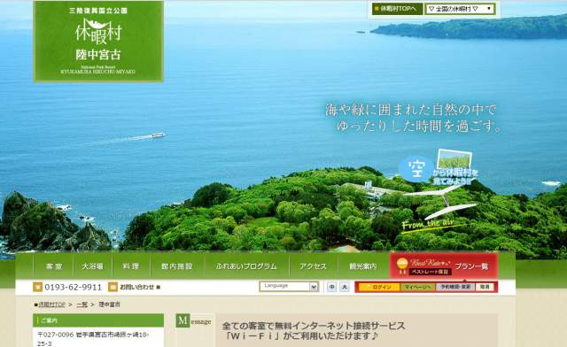Open the アクセス menu item
Screen dimensions: 567x347
point(313,266)
